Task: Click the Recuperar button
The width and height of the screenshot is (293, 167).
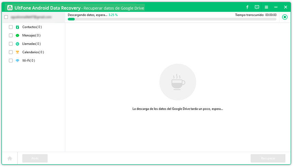Action: pyautogui.click(x=268, y=158)
